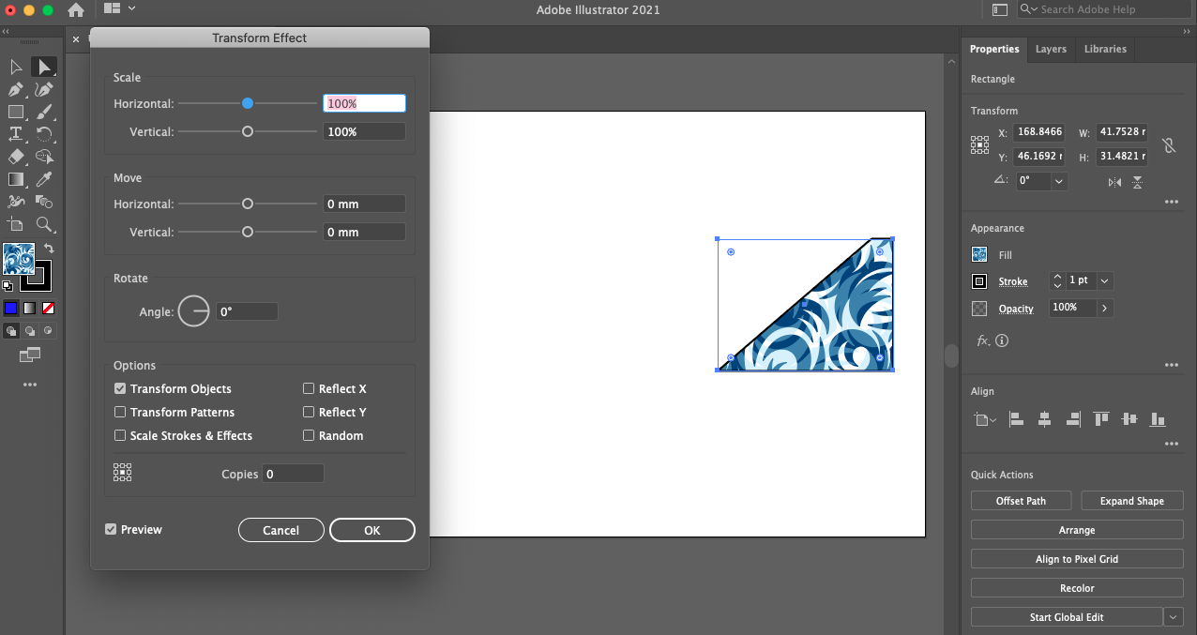
Task: Click the Recolor button
Action: click(1077, 588)
